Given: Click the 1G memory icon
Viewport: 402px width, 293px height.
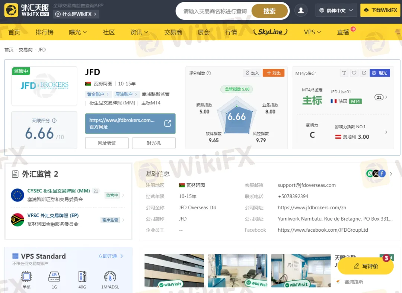Looking at the screenshot, I should pyautogui.click(x=54, y=276).
